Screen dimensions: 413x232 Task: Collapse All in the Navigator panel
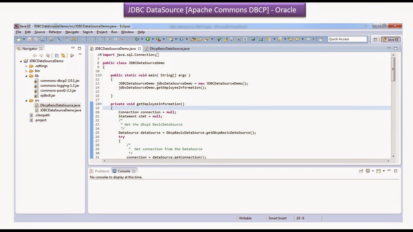(57, 55)
